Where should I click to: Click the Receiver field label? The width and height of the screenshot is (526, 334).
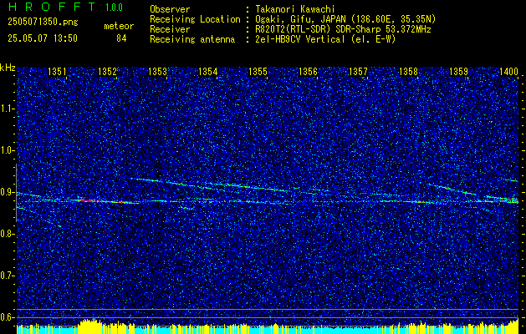point(170,29)
